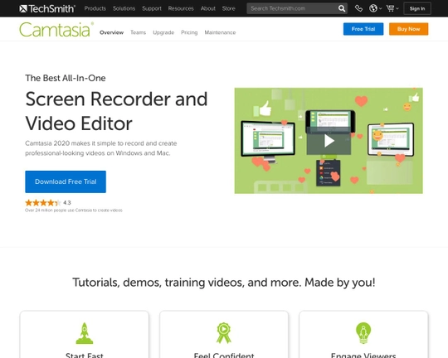Click 'The Best All-In-One' subtitle

click(66, 78)
